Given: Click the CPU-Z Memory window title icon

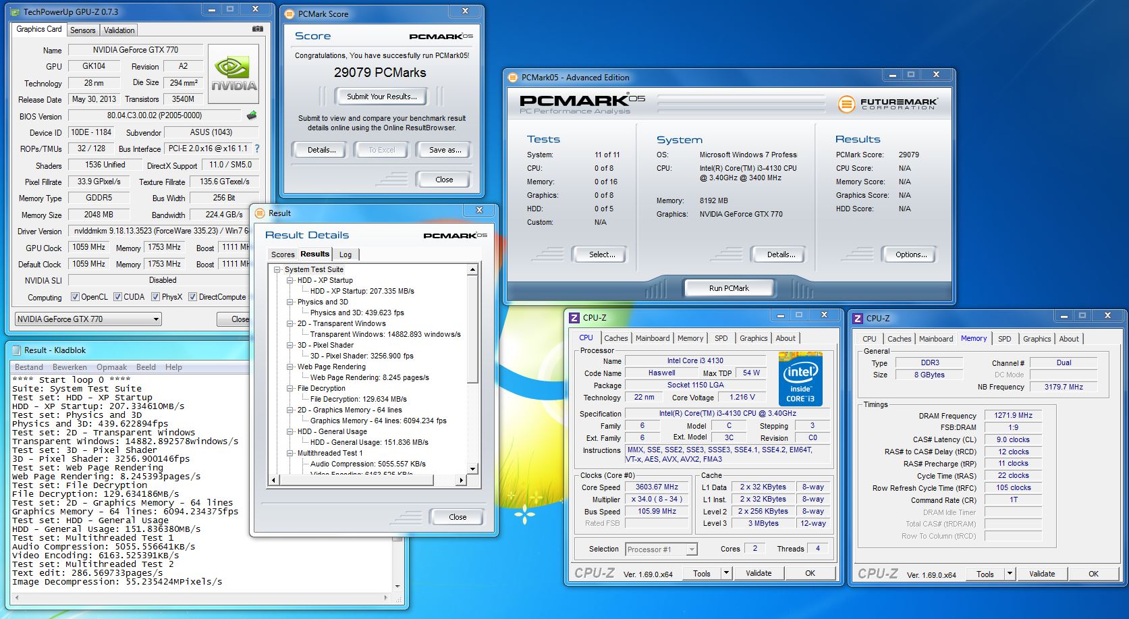Looking at the screenshot, I should point(858,318).
